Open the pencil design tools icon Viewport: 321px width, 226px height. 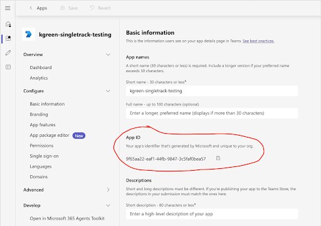click(x=8, y=53)
